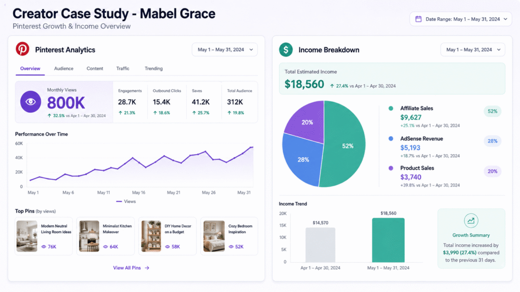The height and width of the screenshot is (292, 520).
Task: Click the eye icon beside 58K views
Action: tap(167, 247)
